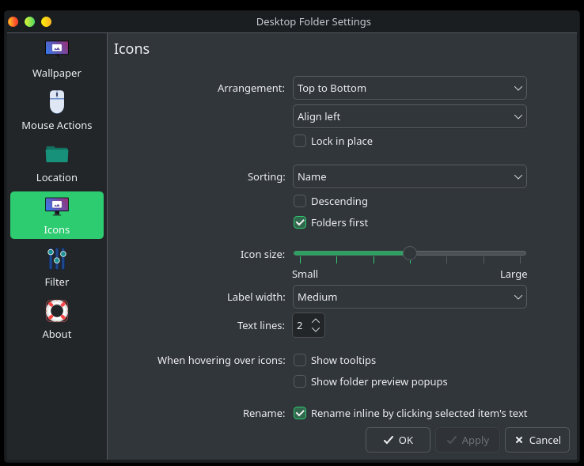Screen dimensions: 584x466
Task: Enable Descending sort order checkbox
Action: tap(300, 201)
